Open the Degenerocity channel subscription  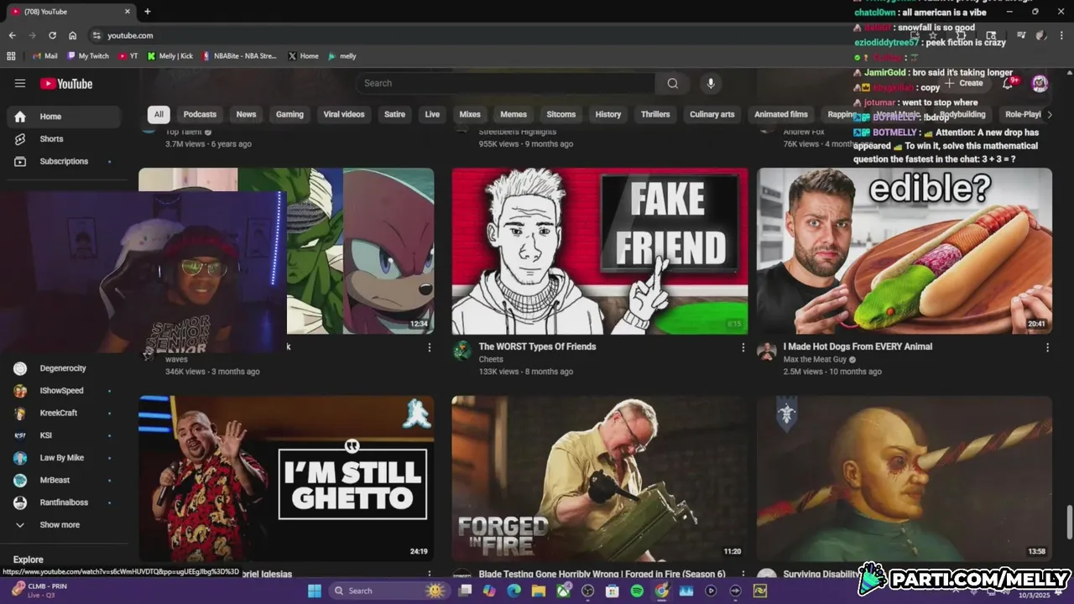pyautogui.click(x=64, y=368)
